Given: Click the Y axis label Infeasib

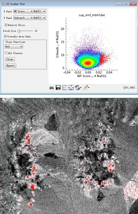Looking at the screenshot, I should [x=58, y=44].
